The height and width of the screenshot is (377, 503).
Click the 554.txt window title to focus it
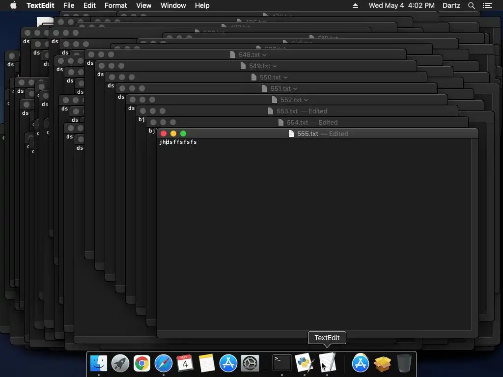click(297, 122)
